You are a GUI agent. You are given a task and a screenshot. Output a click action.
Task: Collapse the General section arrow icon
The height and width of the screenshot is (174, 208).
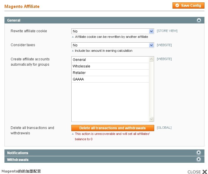(x=199, y=20)
